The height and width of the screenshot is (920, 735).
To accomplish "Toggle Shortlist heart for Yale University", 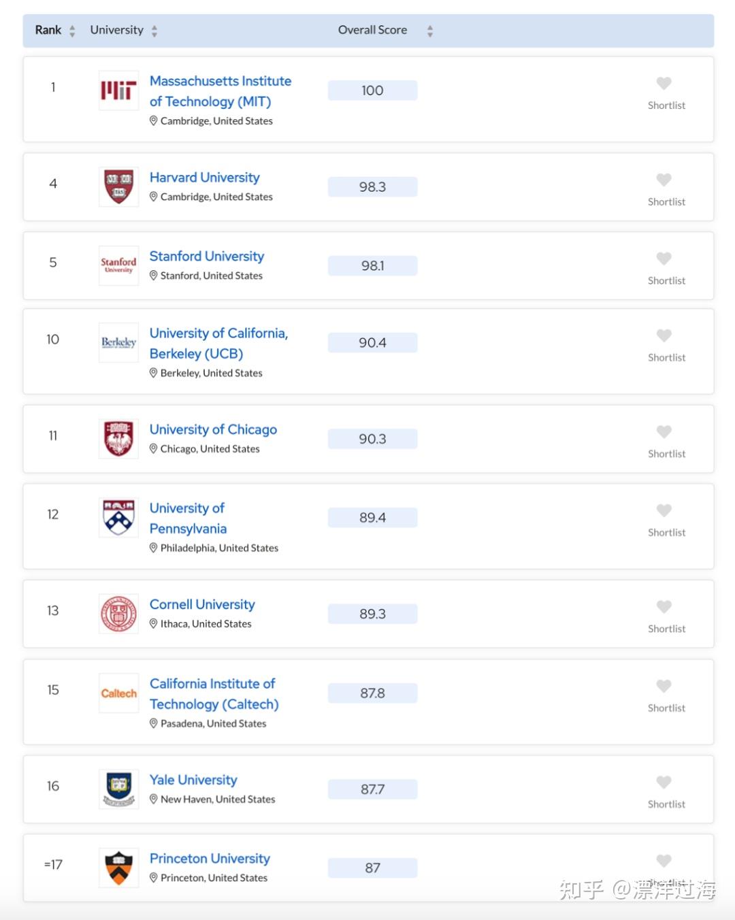I will tap(664, 782).
